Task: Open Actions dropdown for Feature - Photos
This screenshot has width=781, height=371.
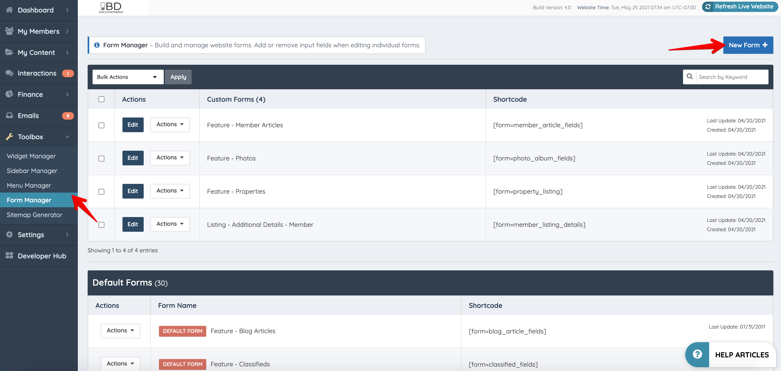Action: pyautogui.click(x=170, y=157)
